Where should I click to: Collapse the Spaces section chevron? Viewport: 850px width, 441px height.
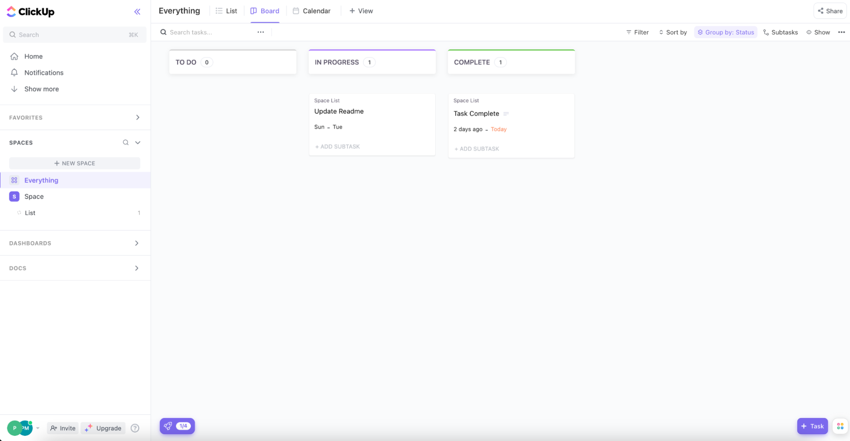tap(137, 142)
